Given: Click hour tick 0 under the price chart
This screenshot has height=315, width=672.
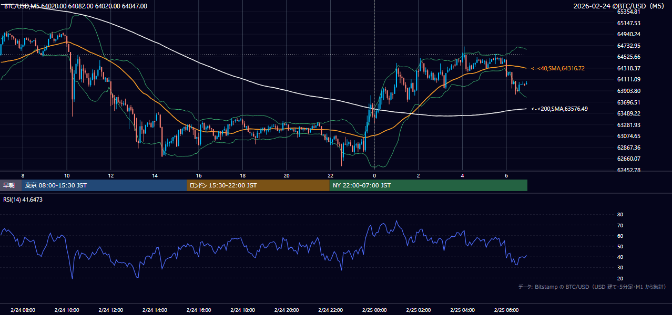Looking at the screenshot, I should pyautogui.click(x=374, y=175).
